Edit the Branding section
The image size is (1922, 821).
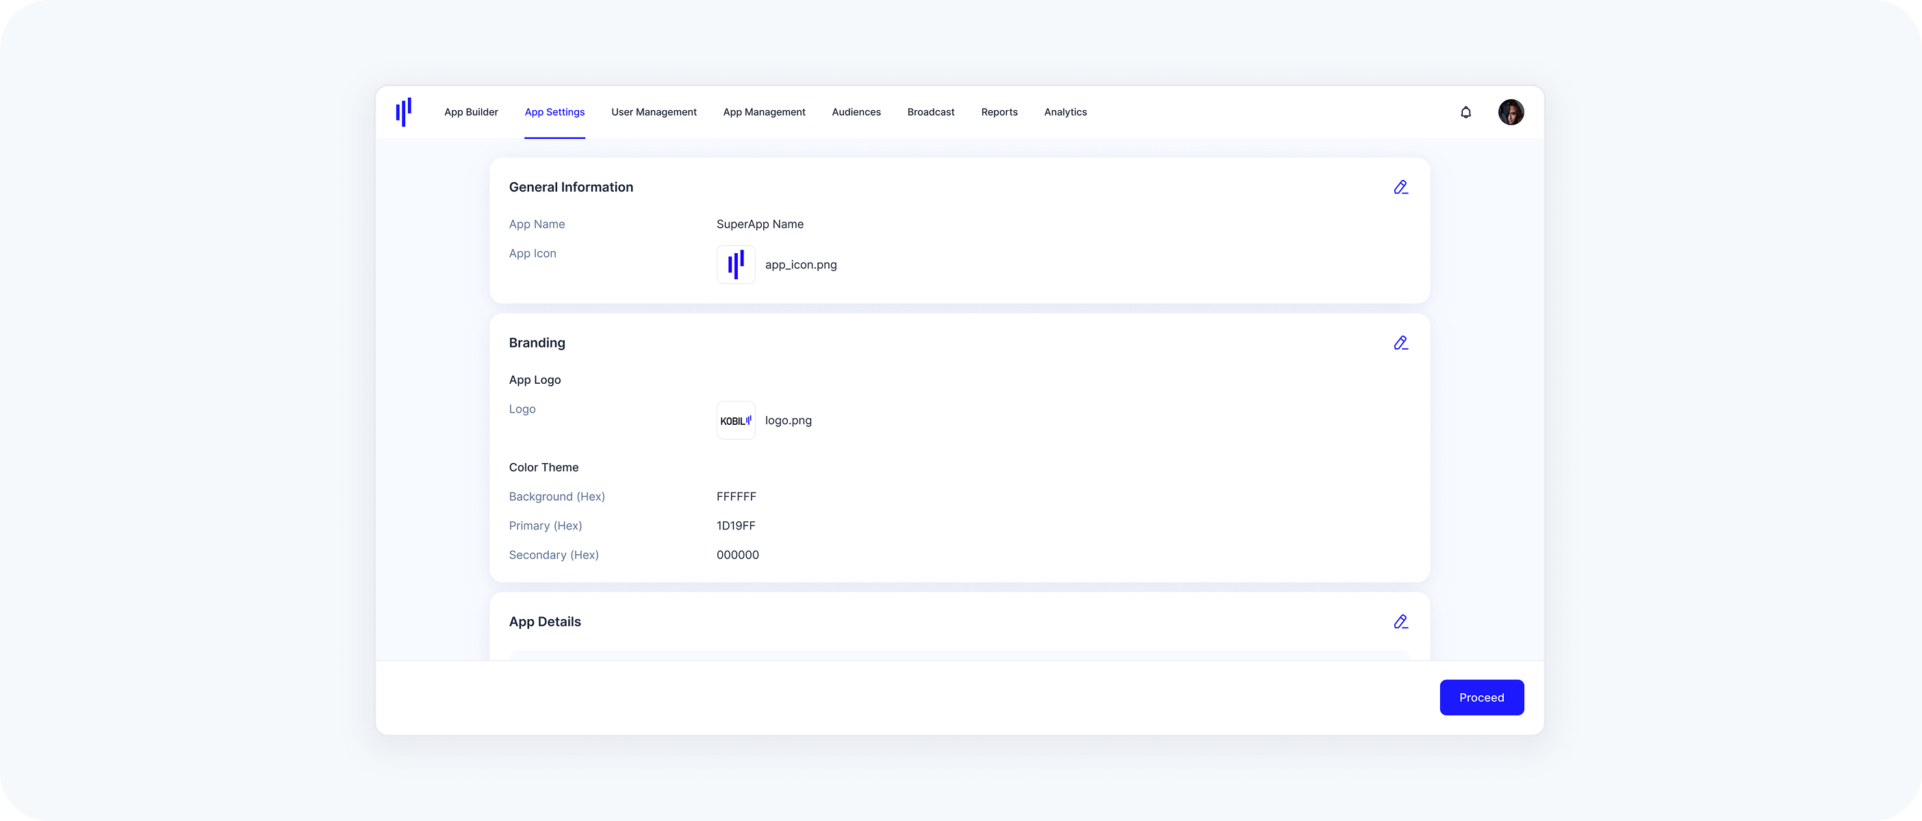coord(1401,343)
